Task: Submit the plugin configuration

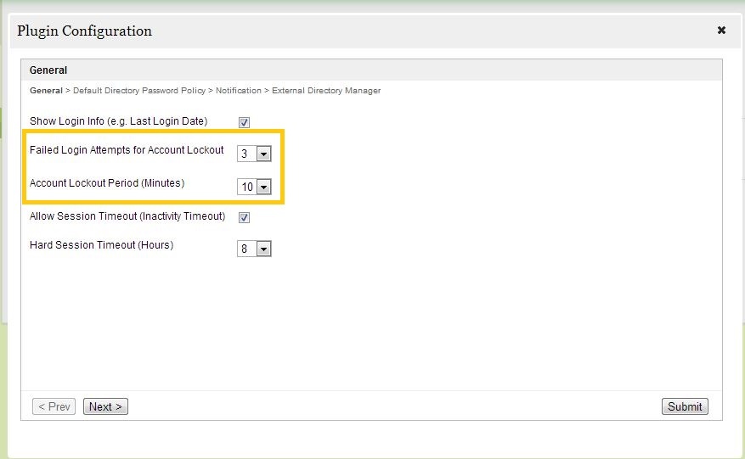Action: point(685,406)
